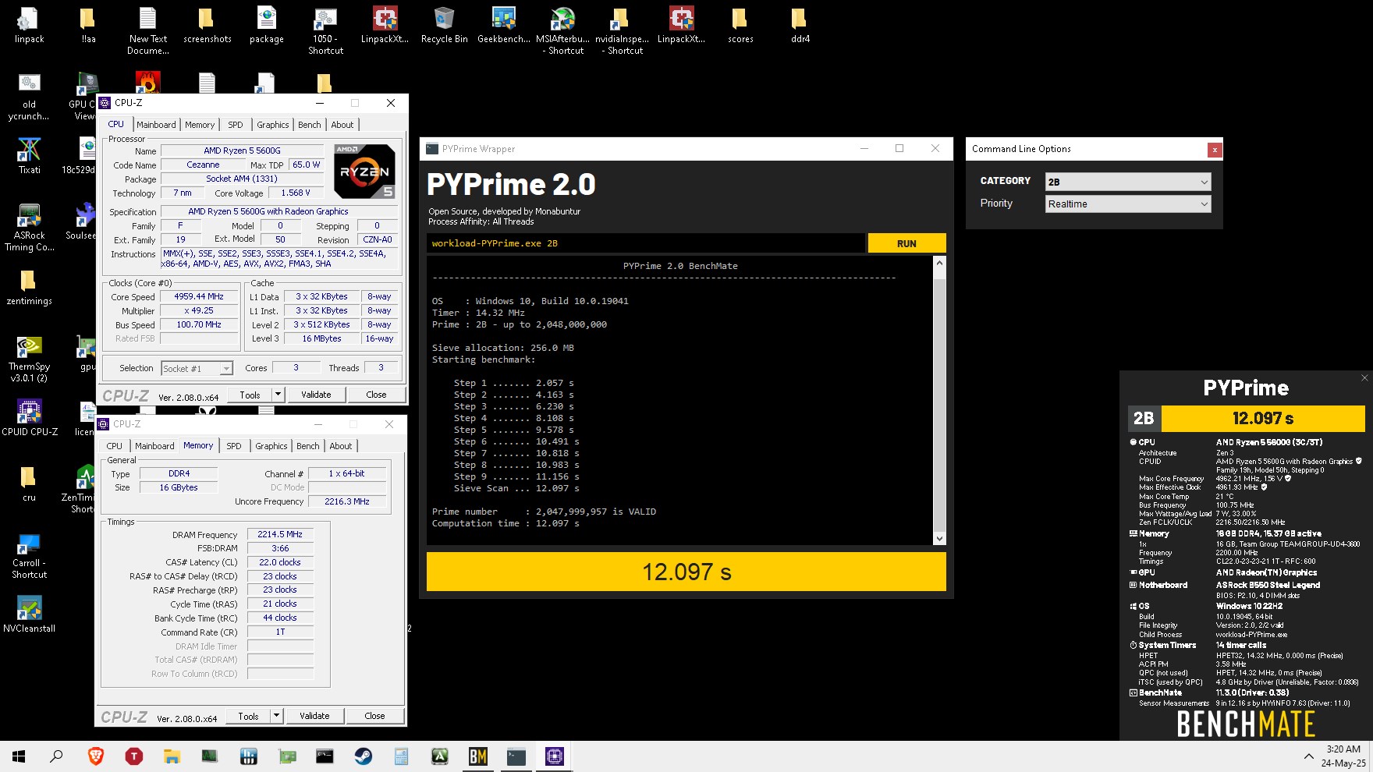
Task: Expand Tools arrow in CPU-Z processor window
Action: click(278, 395)
